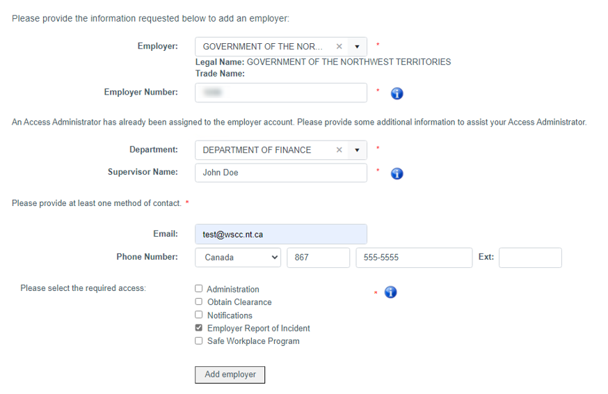The width and height of the screenshot is (608, 394).
Task: Click the 867 area code field
Action: 319,258
